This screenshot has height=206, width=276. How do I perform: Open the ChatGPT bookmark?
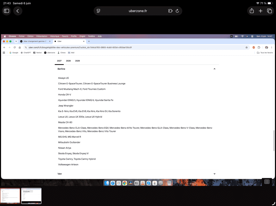tap(26, 53)
